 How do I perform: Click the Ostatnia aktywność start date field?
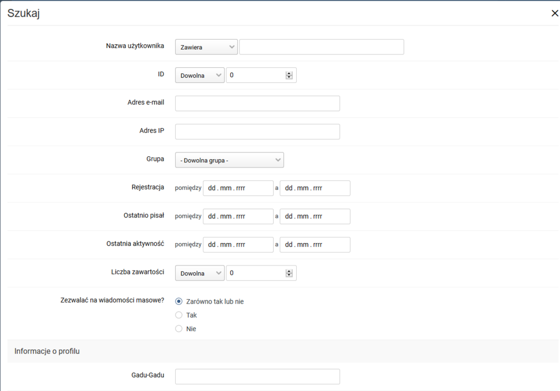(x=238, y=245)
